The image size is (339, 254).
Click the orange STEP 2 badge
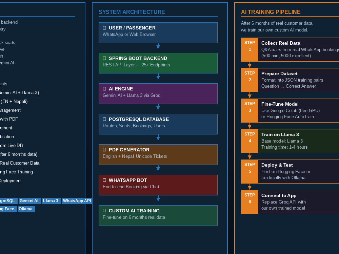point(250,80)
